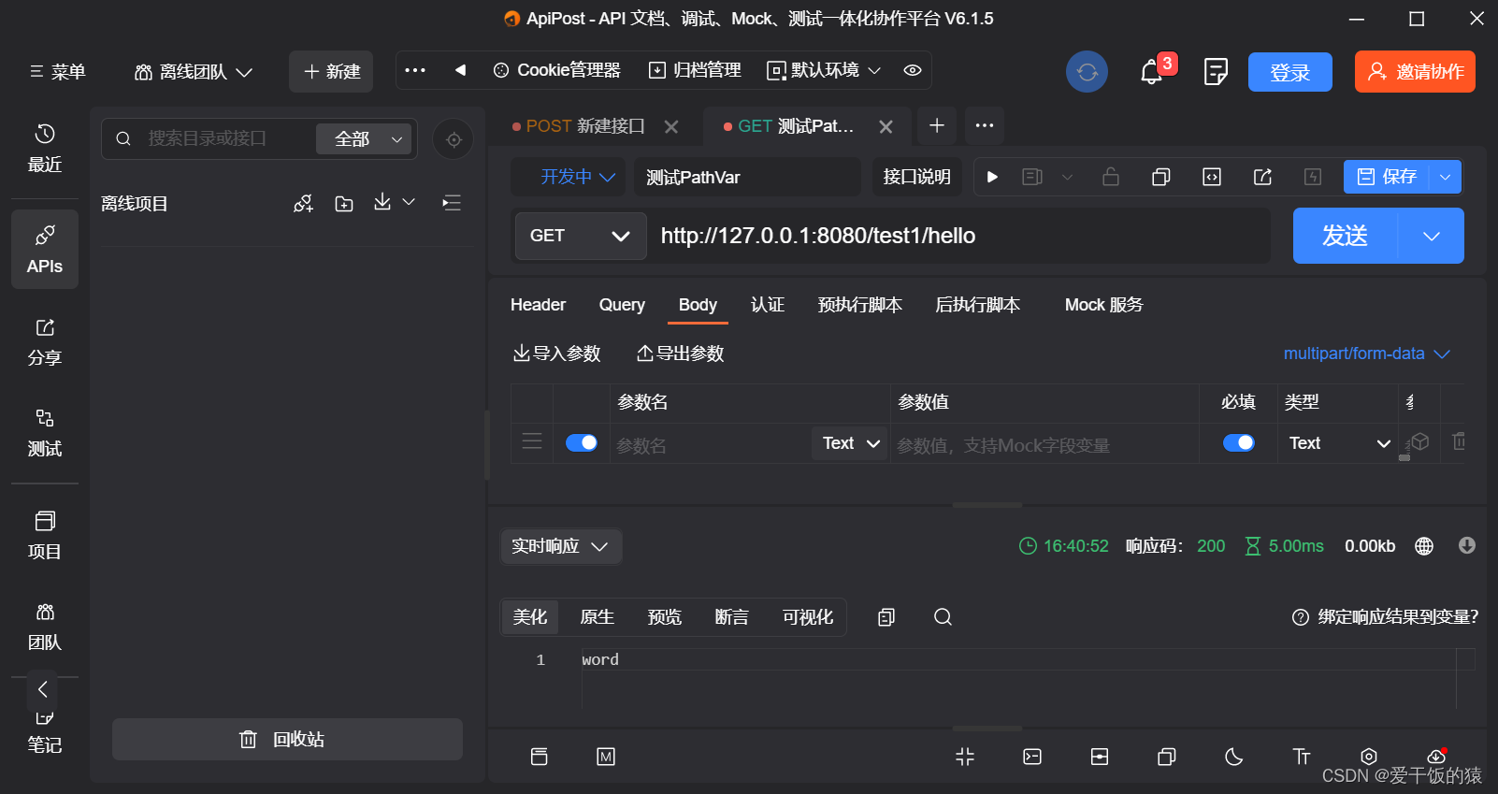Open the notes document icon in header

click(x=1216, y=72)
